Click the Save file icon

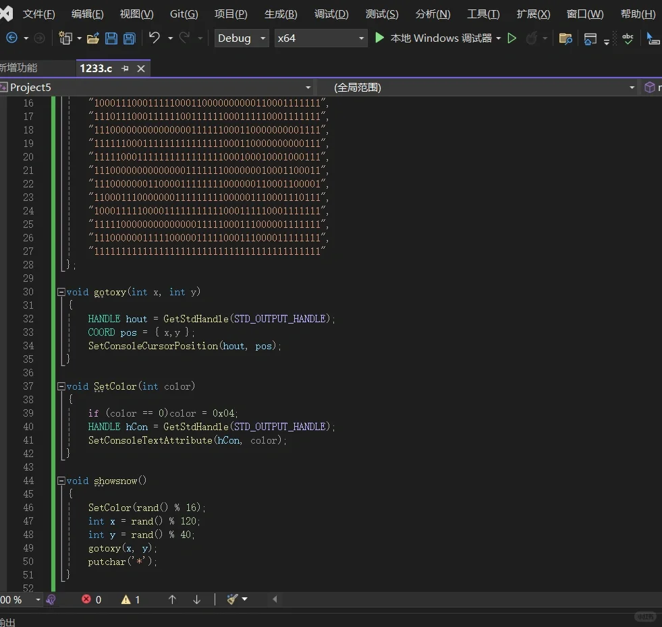pos(112,38)
